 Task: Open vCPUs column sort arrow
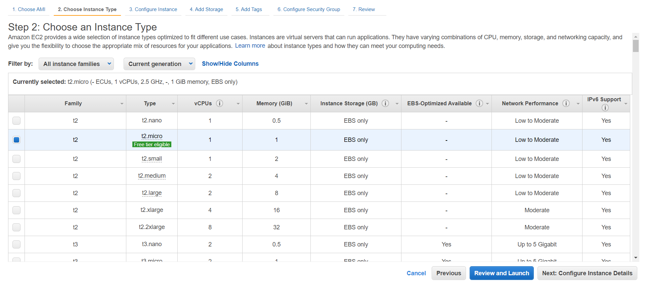238,104
